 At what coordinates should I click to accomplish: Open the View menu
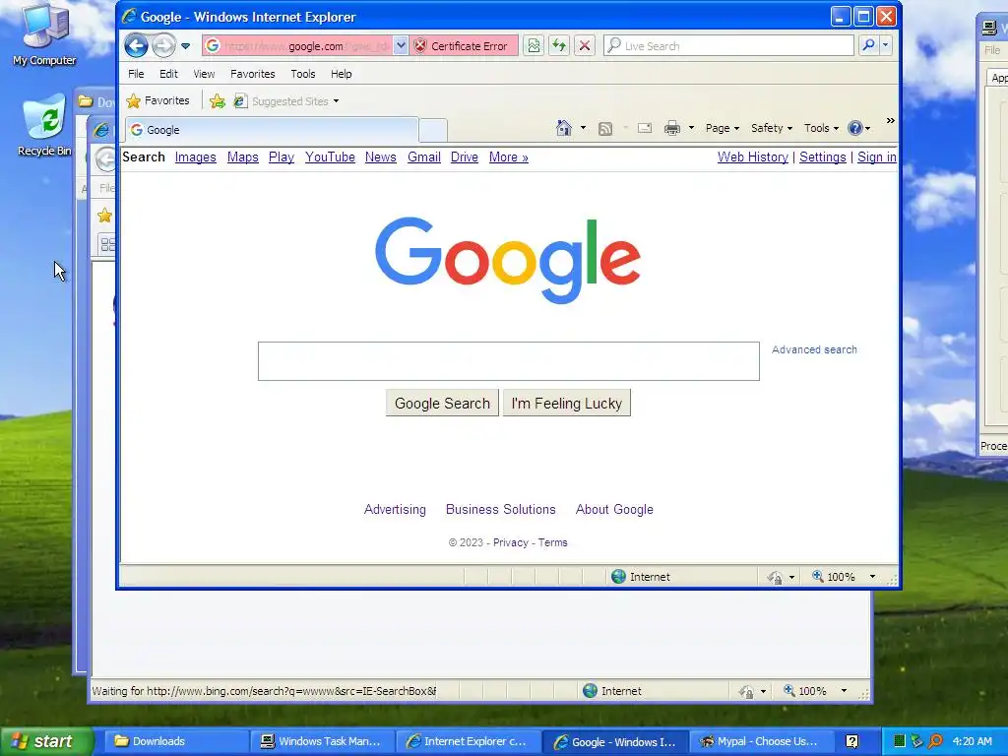pos(204,74)
